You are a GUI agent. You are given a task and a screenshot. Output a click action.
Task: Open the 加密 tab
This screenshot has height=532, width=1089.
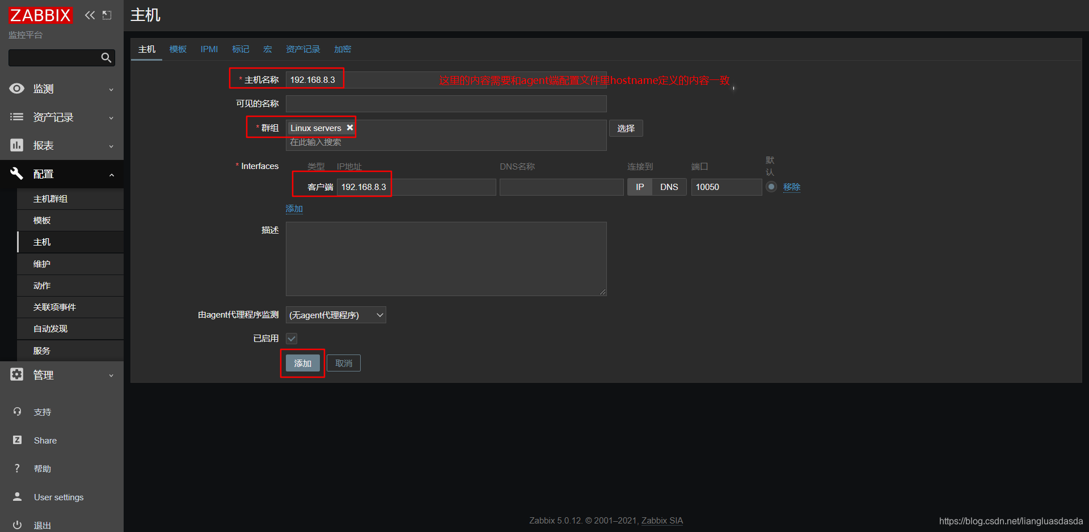coord(343,49)
